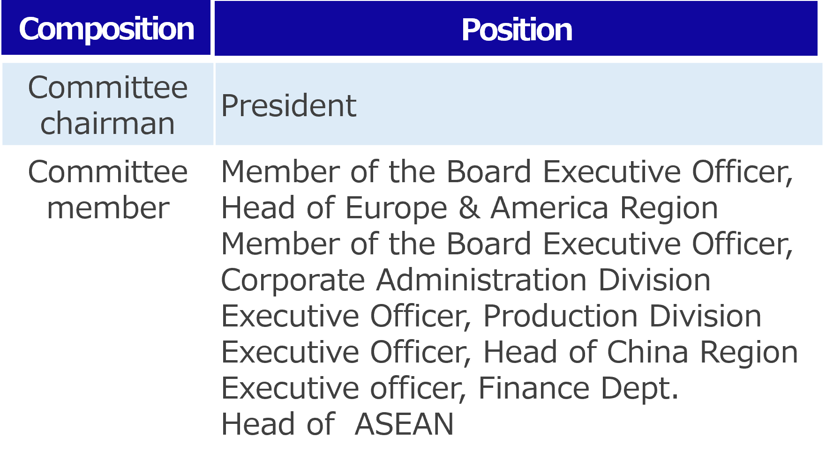Select the Committee chairman cell

point(108,105)
